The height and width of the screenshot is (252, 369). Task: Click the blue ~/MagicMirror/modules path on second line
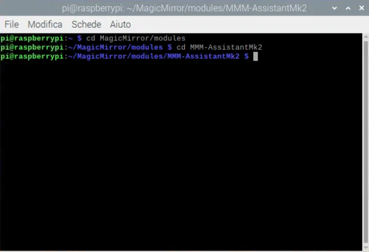click(115, 47)
